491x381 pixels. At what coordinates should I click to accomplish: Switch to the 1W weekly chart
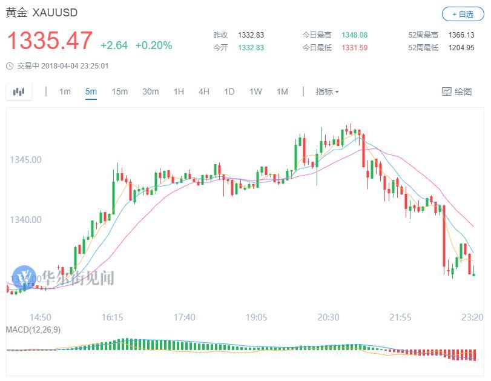coord(255,91)
